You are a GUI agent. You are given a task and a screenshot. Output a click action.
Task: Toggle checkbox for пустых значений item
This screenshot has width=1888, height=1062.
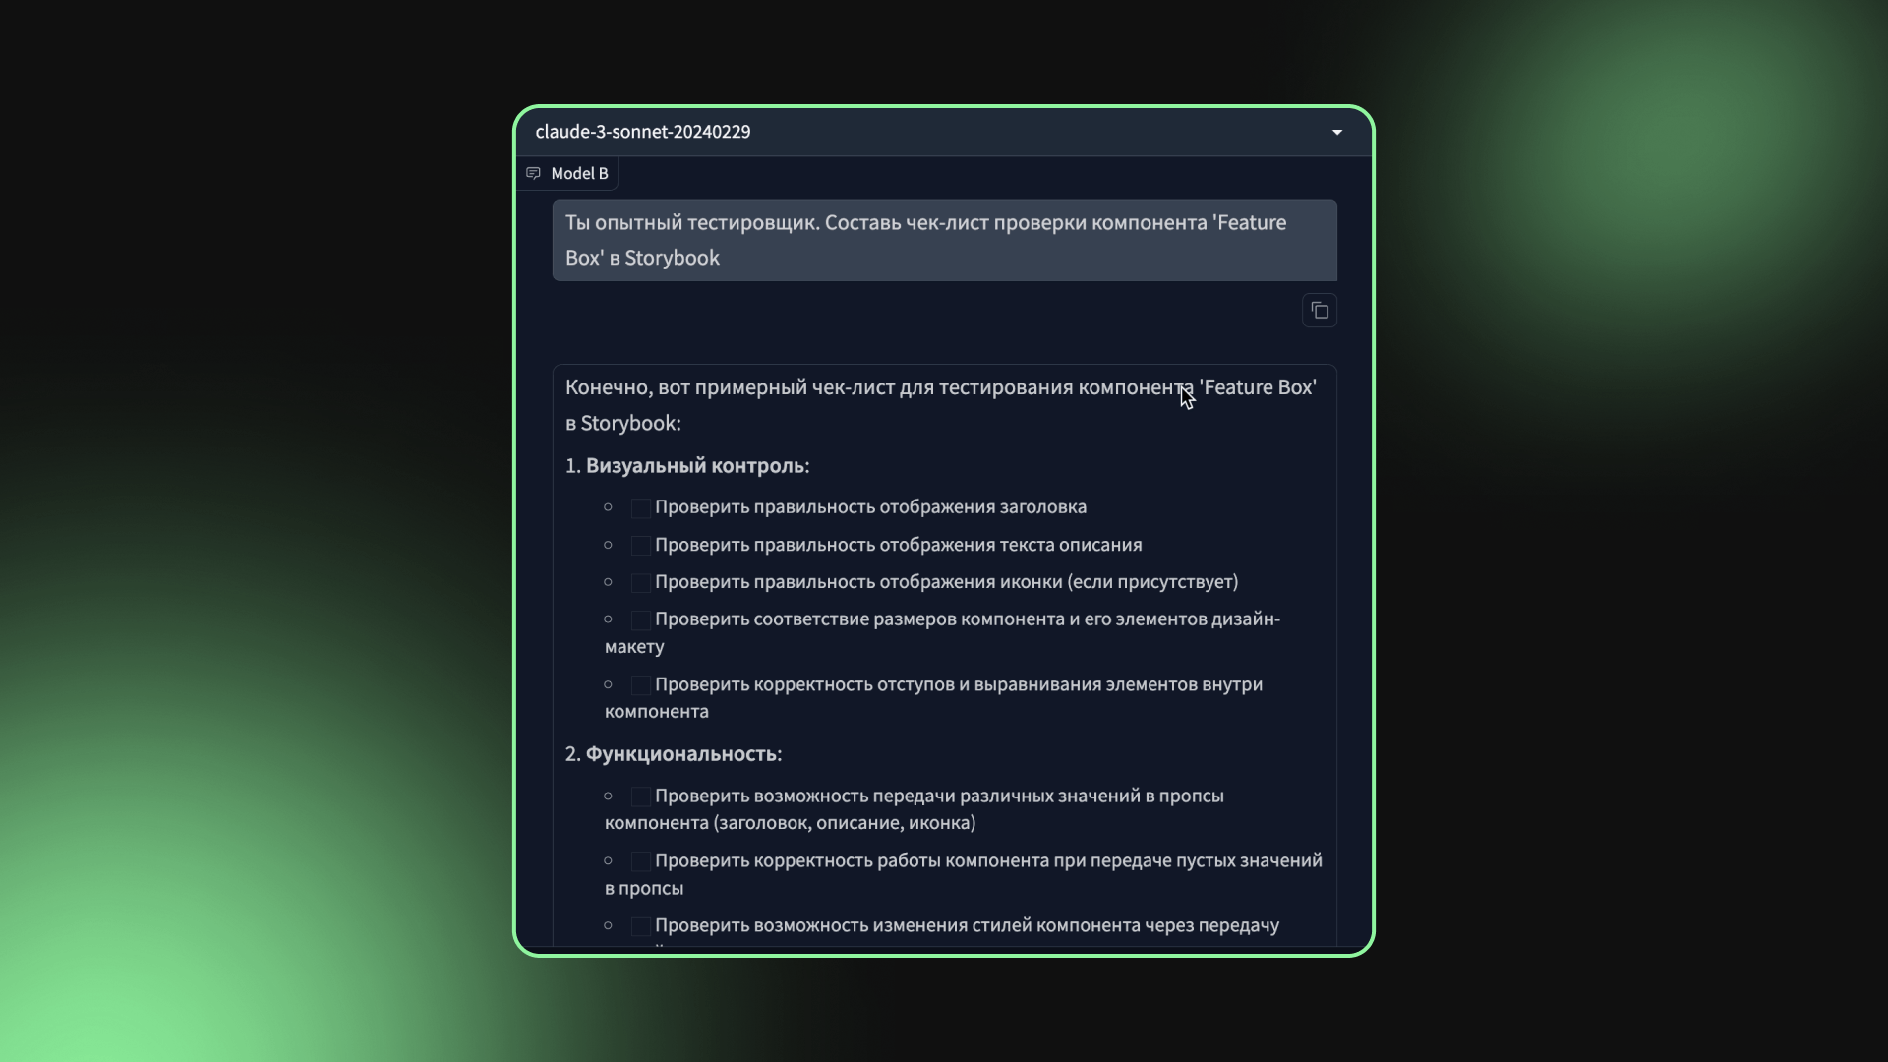click(640, 861)
